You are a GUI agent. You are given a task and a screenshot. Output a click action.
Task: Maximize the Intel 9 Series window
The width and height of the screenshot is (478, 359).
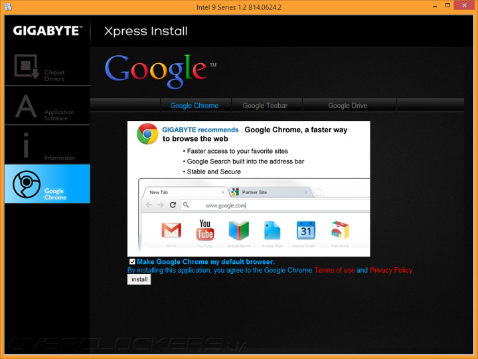(447, 5)
